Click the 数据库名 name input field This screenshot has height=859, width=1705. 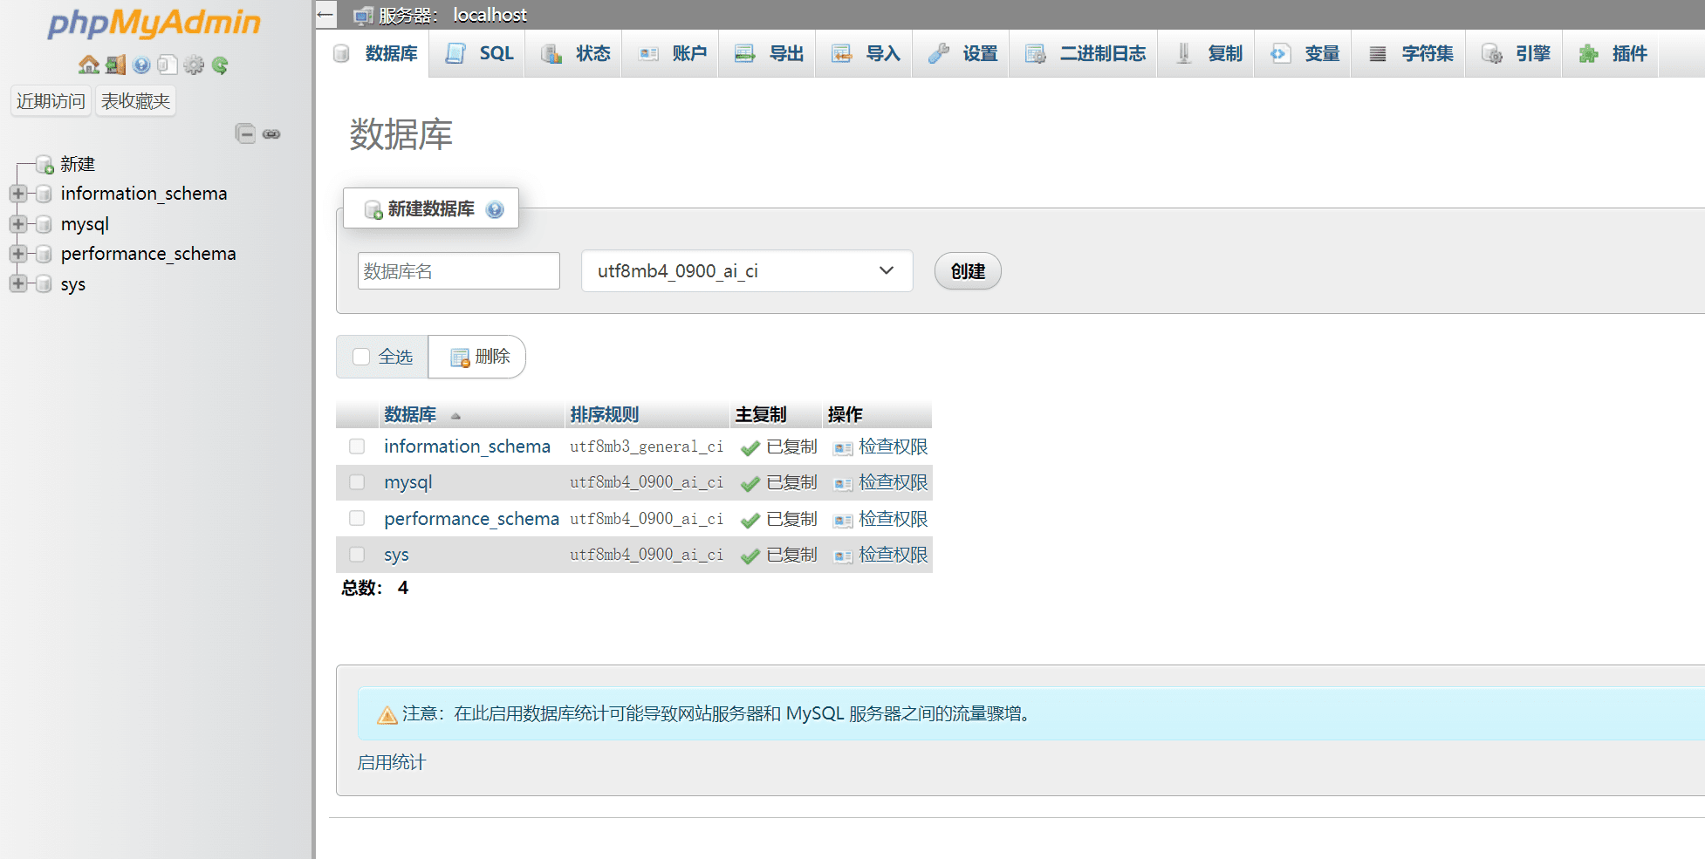(458, 270)
